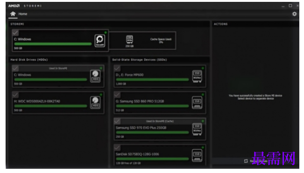This screenshot has height=173, width=304.
Task: Click 'You have successfully created a Store MI device' message
Action: (x=255, y=95)
